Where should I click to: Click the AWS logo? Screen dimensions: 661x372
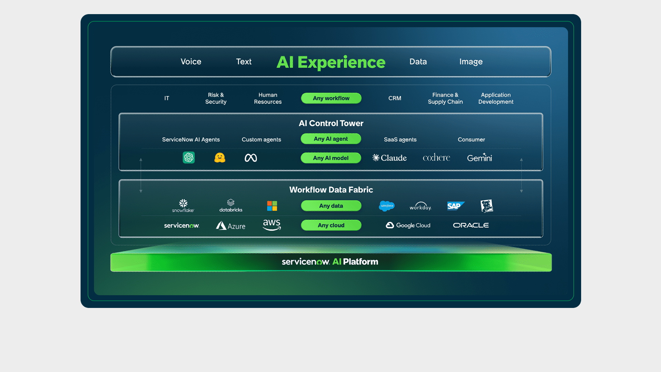272,224
